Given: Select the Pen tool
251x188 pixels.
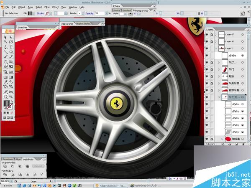Looking at the screenshot, I should pos(5,47).
